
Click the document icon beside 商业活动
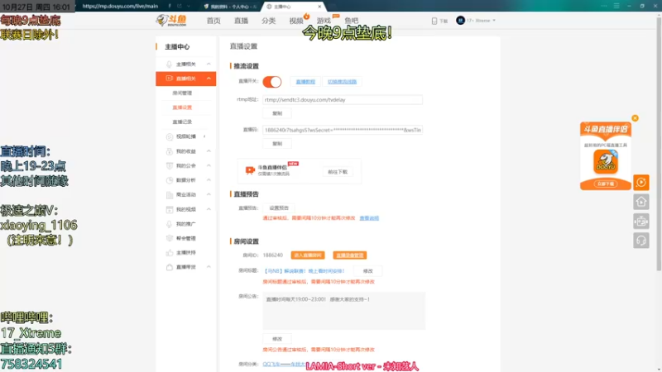[170, 195]
